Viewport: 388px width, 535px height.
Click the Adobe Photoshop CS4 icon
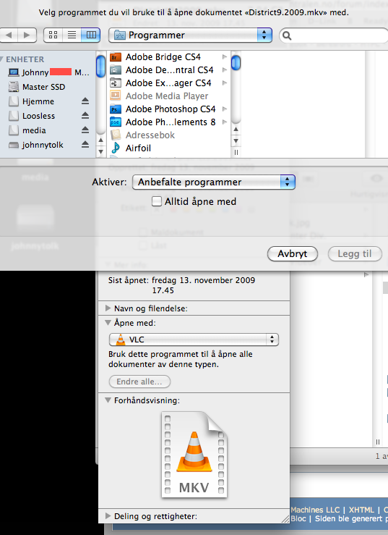116,109
